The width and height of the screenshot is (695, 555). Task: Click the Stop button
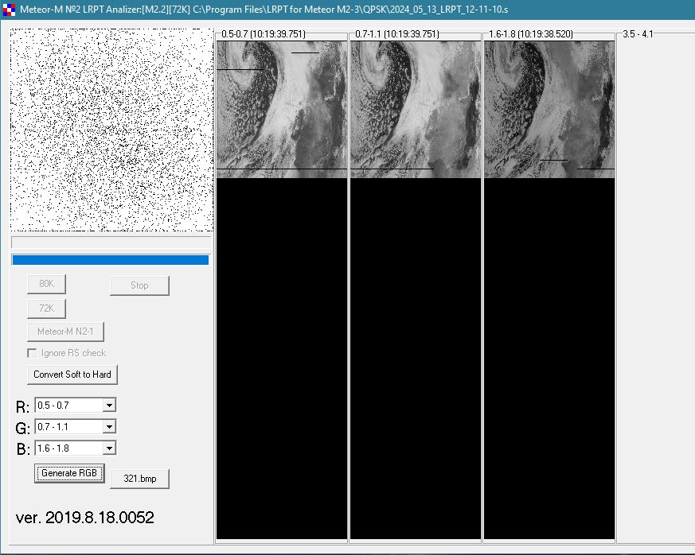pos(139,285)
